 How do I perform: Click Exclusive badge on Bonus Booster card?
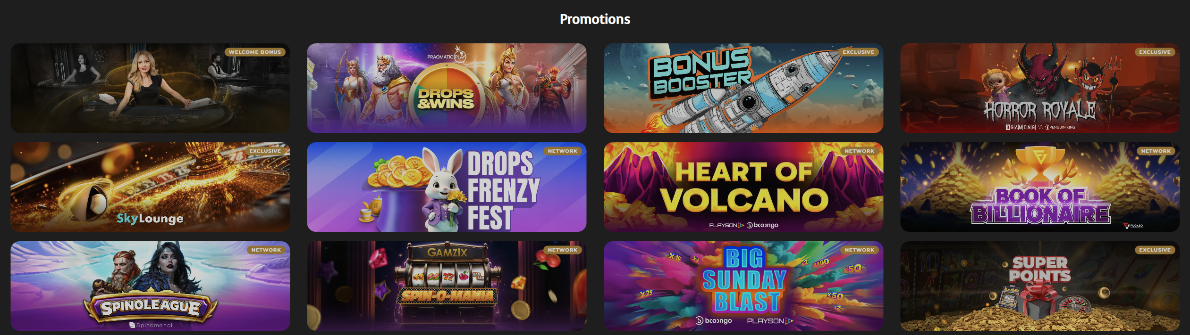pos(858,52)
